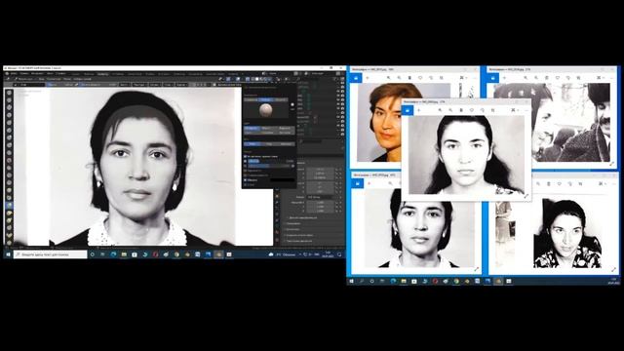Image resolution: width=624 pixels, height=351 pixels.
Task: Expand the mustached man photo to fullscreen
Action: click(x=611, y=164)
